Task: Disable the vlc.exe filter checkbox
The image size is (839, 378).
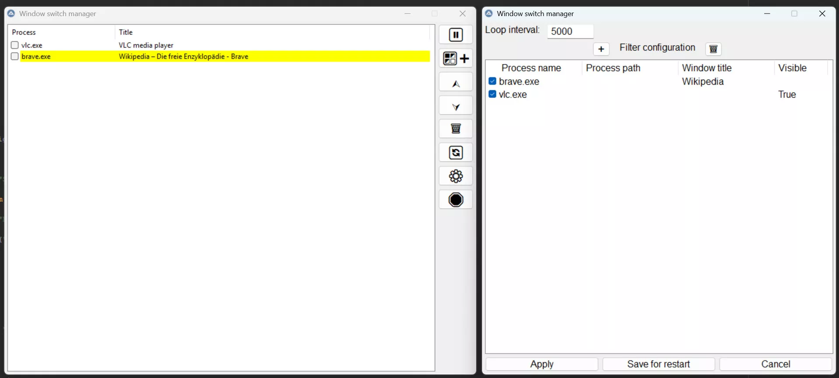Action: (492, 94)
